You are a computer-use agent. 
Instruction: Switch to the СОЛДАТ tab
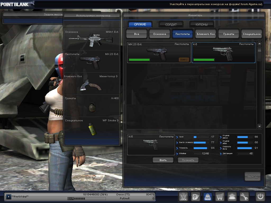pyautogui.click(x=171, y=25)
